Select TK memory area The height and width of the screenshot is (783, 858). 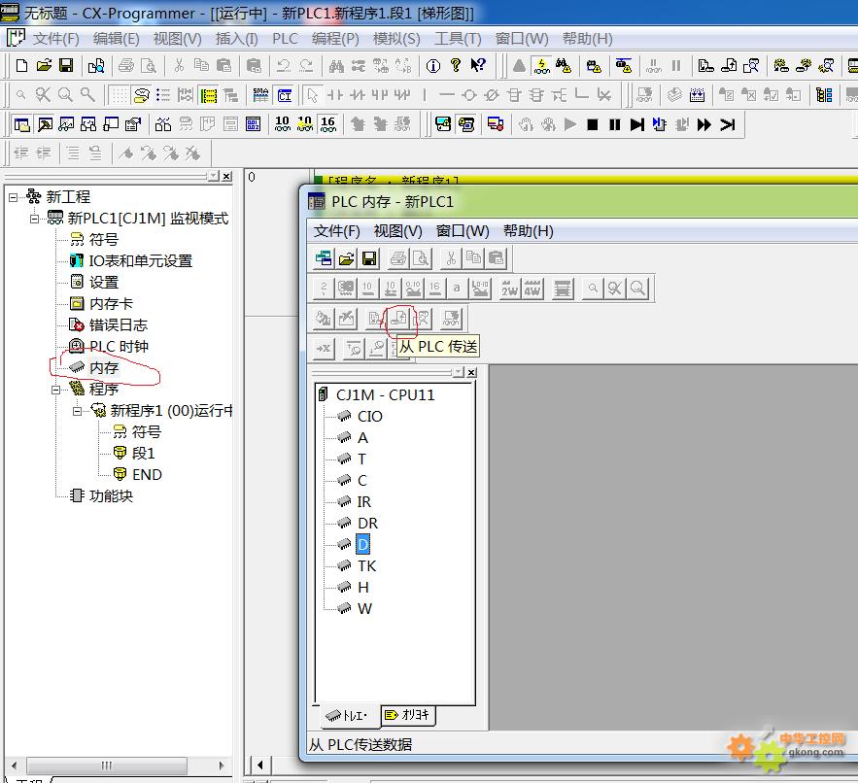(x=366, y=565)
